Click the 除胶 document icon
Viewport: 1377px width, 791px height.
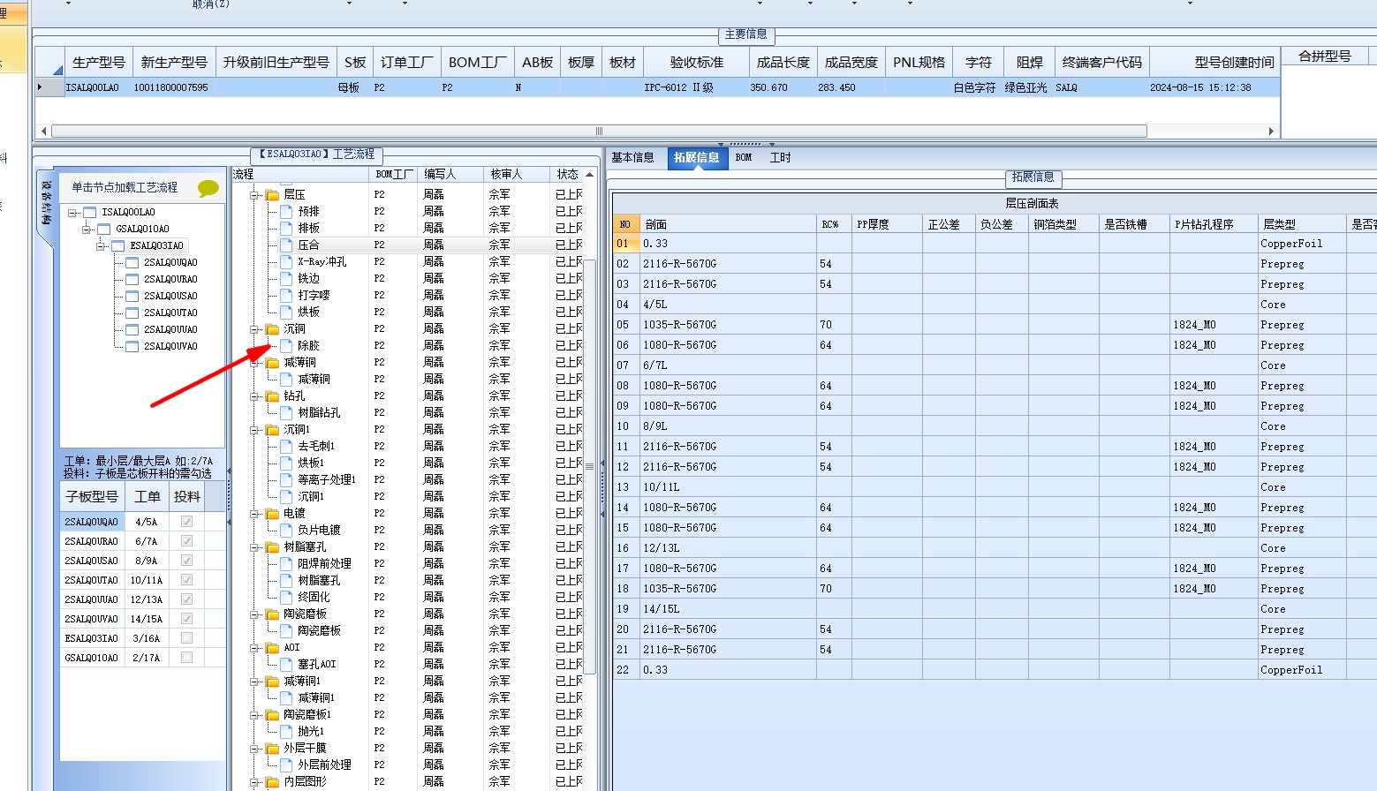click(x=286, y=345)
